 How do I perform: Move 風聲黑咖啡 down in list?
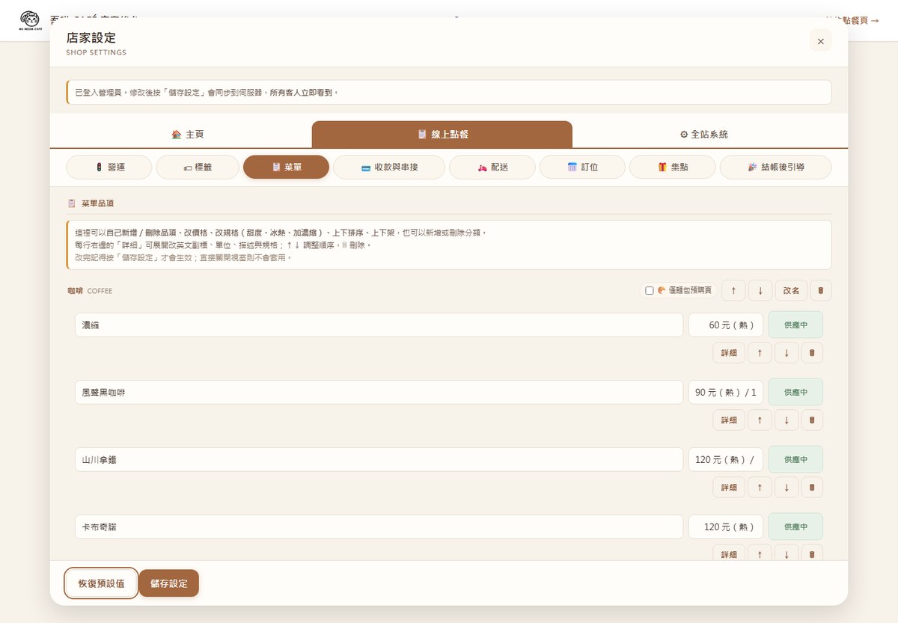[x=786, y=420]
